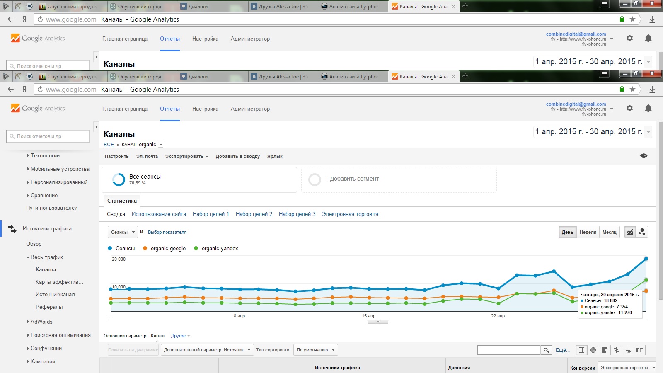Click the blue Сеансы legend dot

[110, 248]
